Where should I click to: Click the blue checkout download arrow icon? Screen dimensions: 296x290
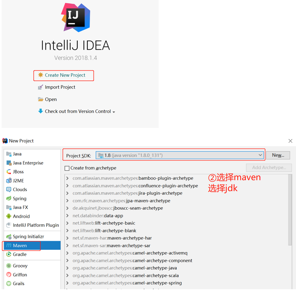41,111
